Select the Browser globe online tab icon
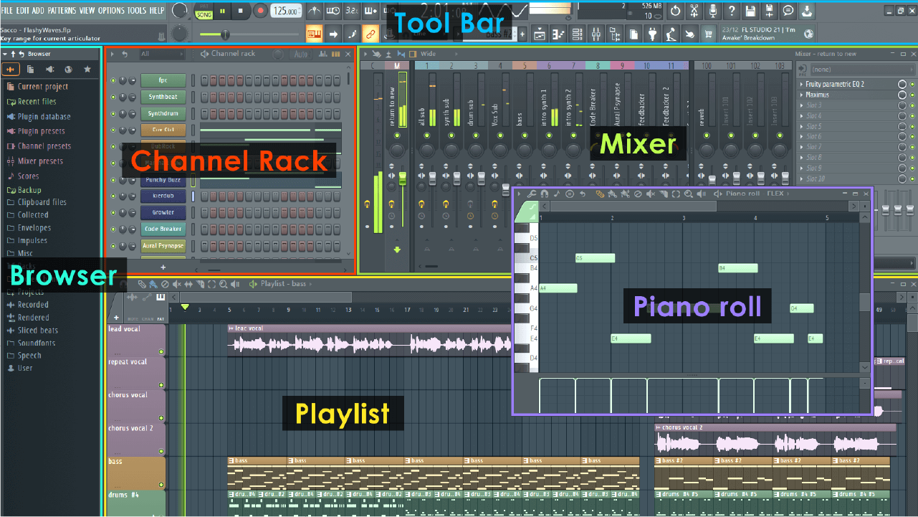This screenshot has height=517, width=918. [x=68, y=69]
